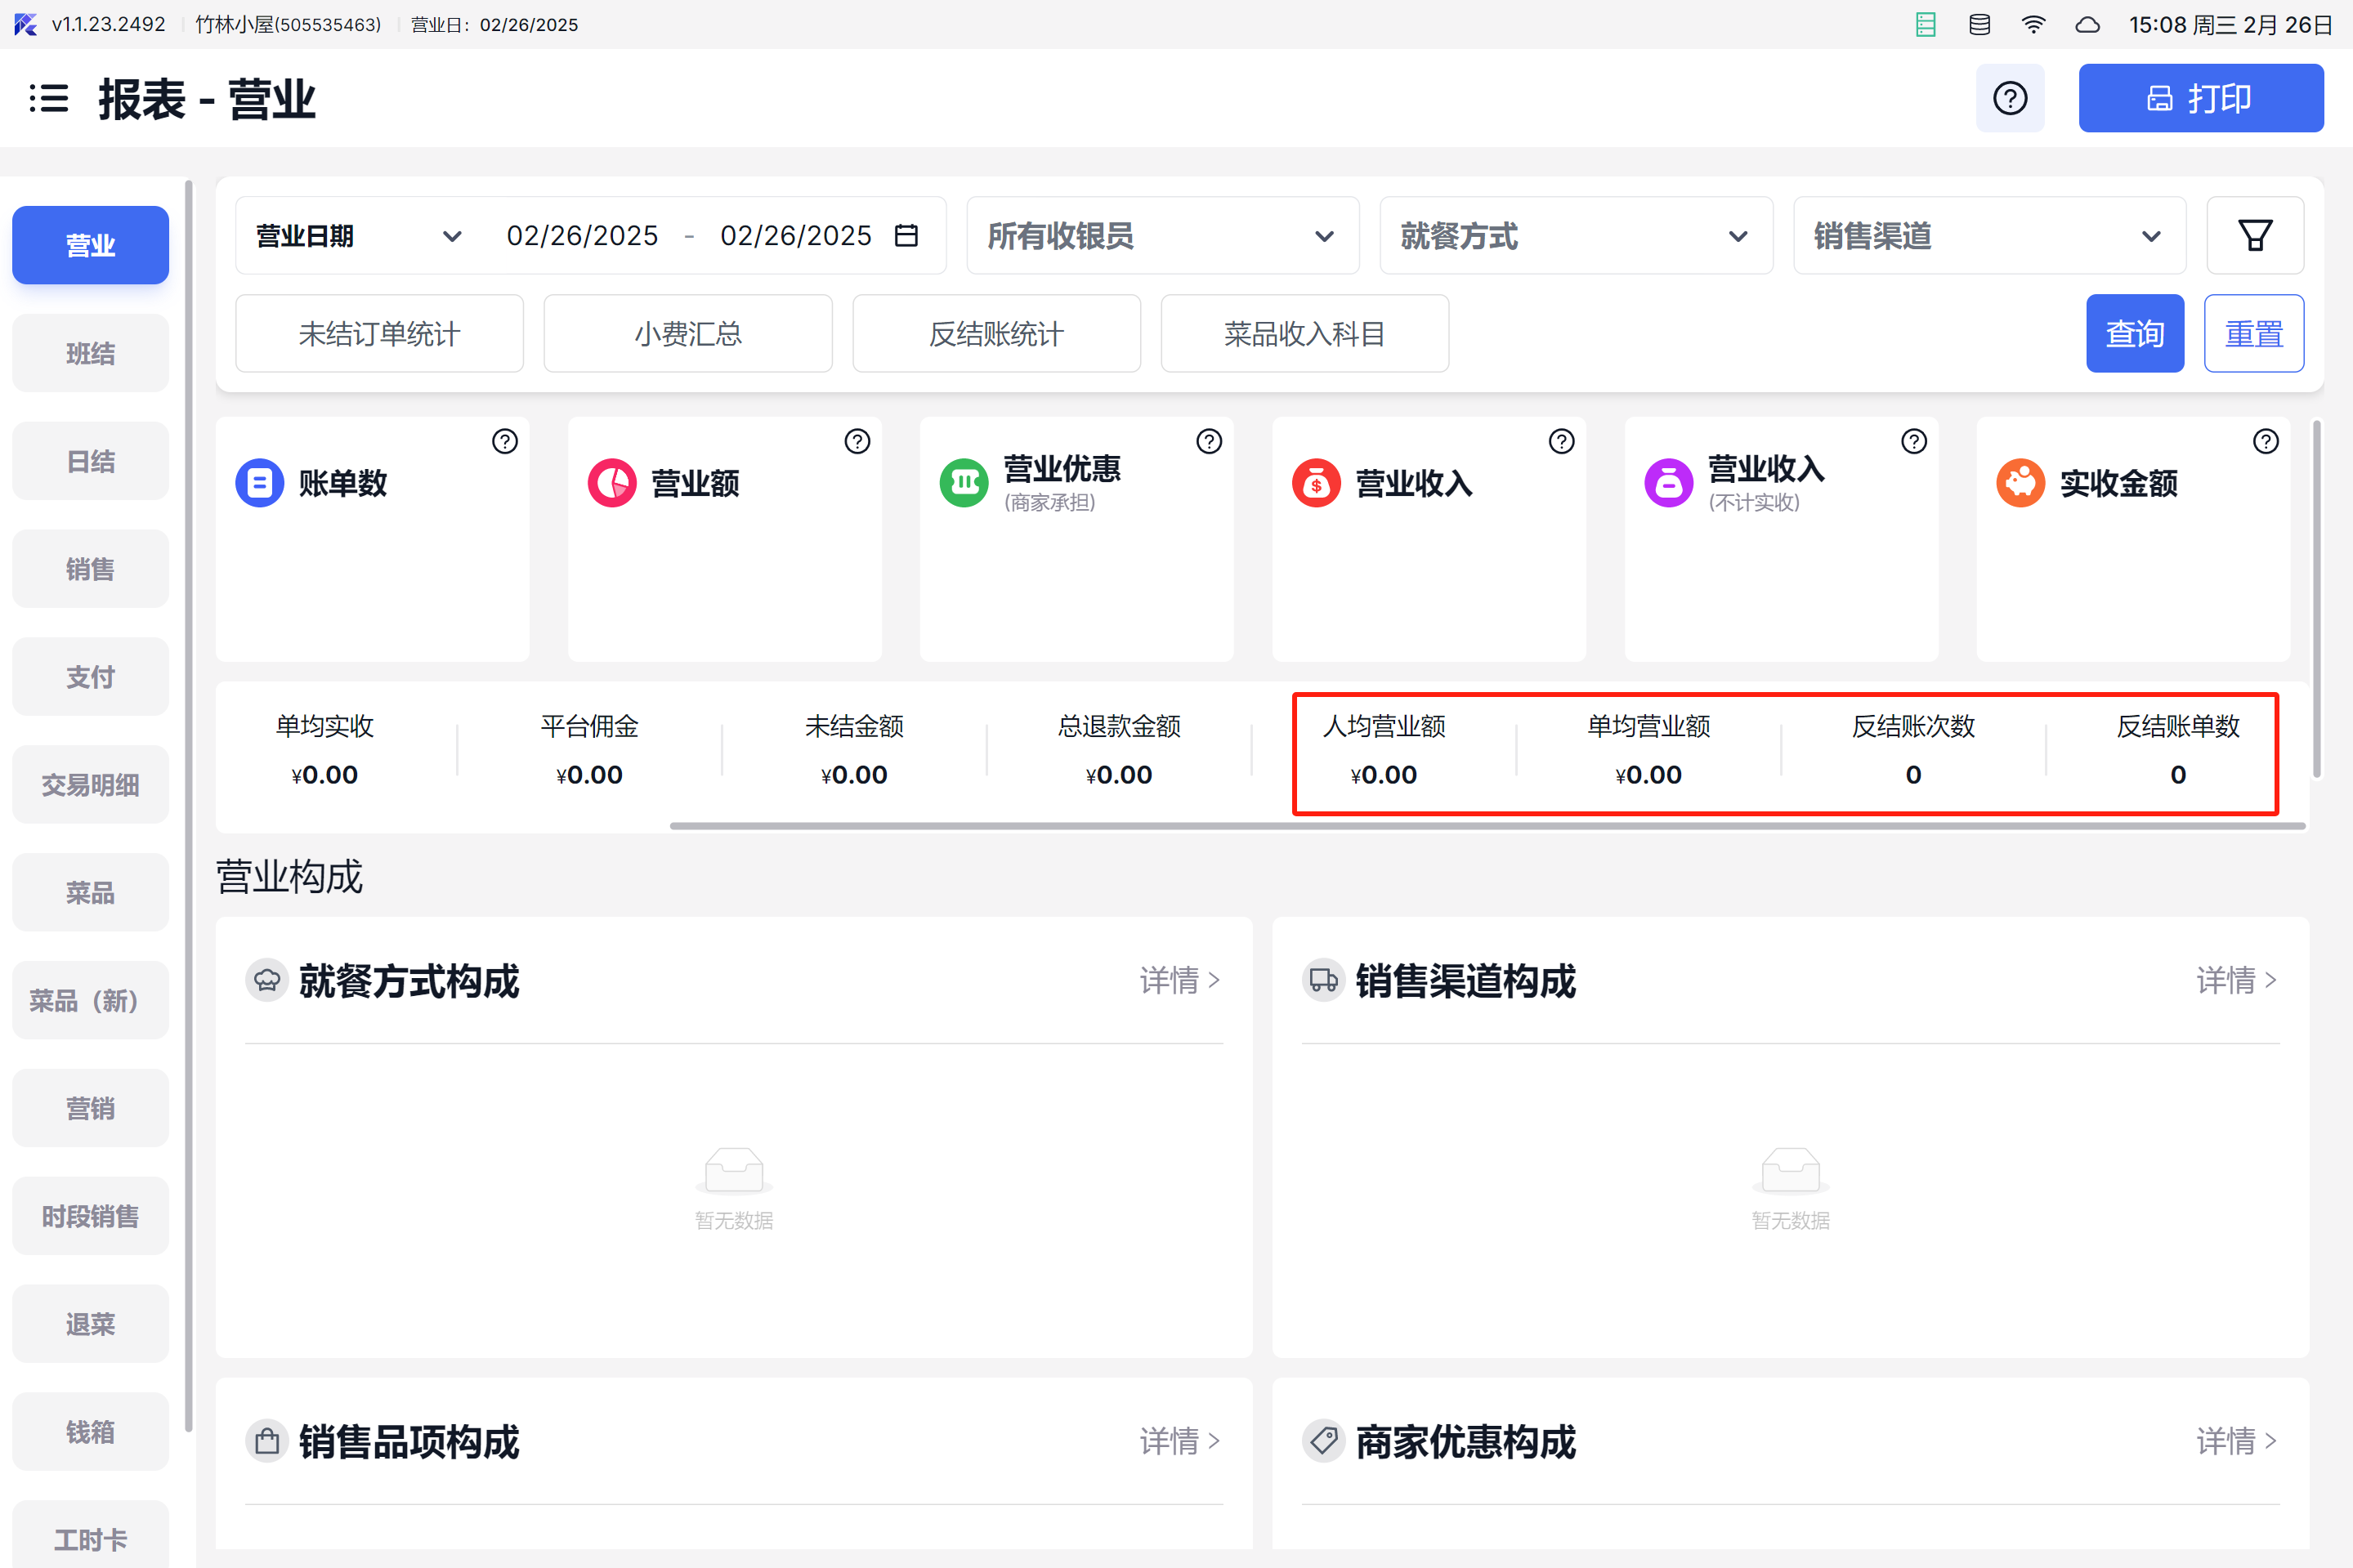
Task: Open the filter funnel icon
Action: click(2254, 235)
